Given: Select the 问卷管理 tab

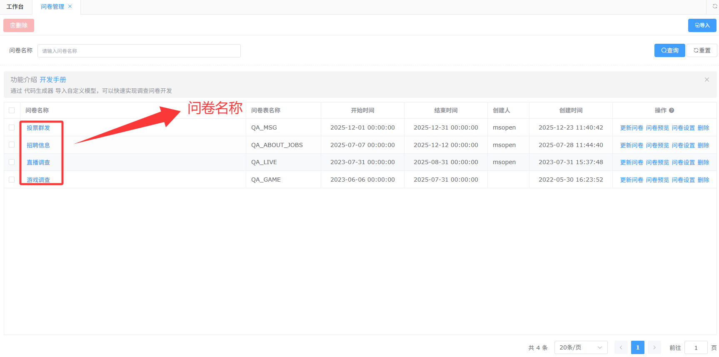Looking at the screenshot, I should (52, 7).
